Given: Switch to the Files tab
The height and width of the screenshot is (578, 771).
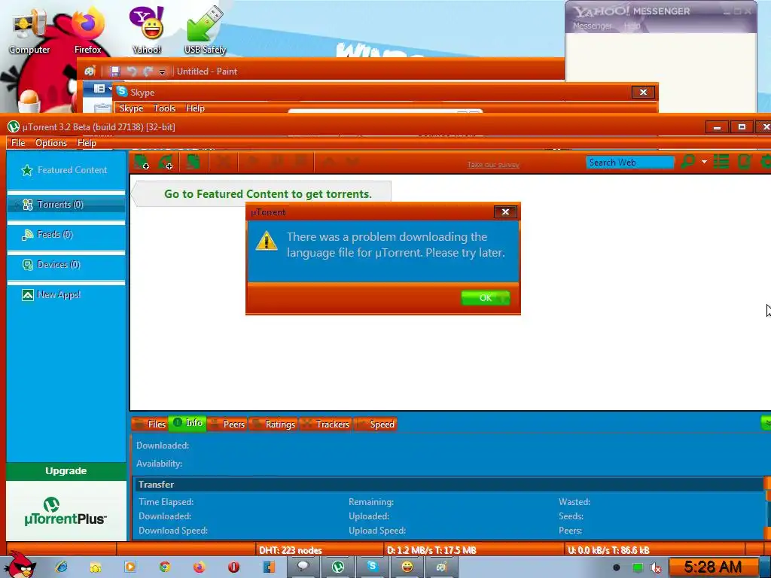Looking at the screenshot, I should point(150,424).
